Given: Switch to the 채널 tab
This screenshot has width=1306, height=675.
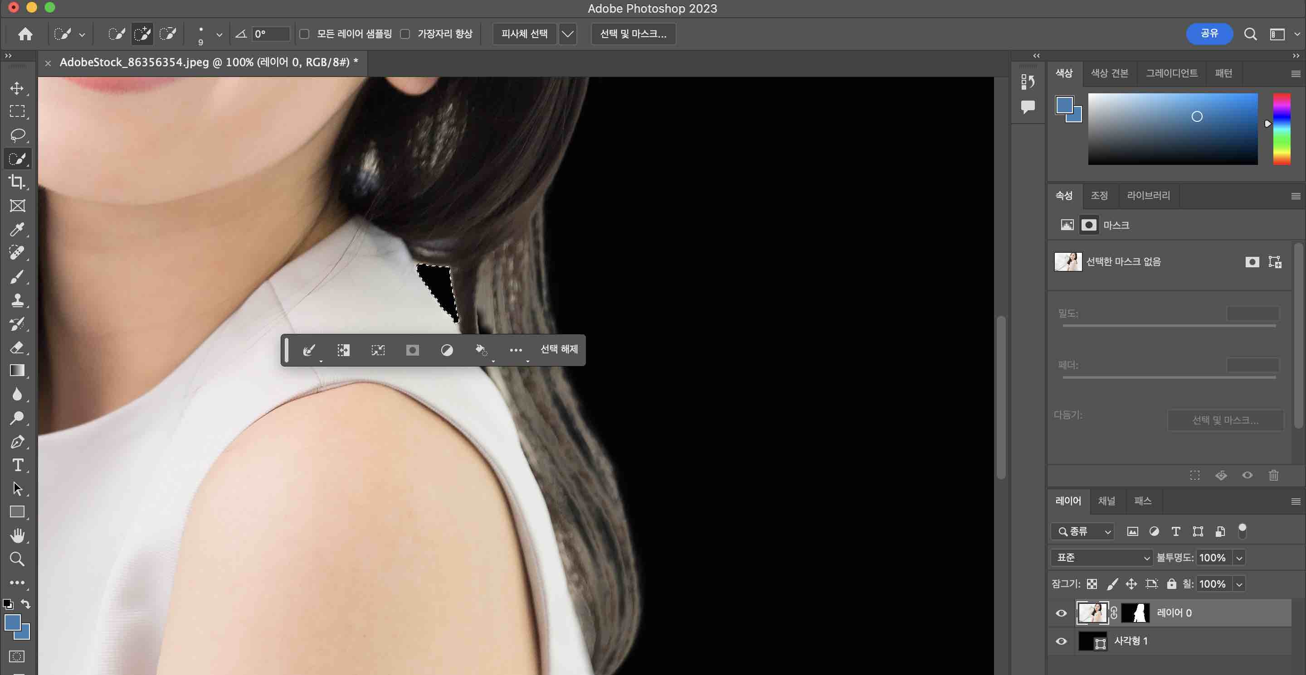Looking at the screenshot, I should point(1106,501).
